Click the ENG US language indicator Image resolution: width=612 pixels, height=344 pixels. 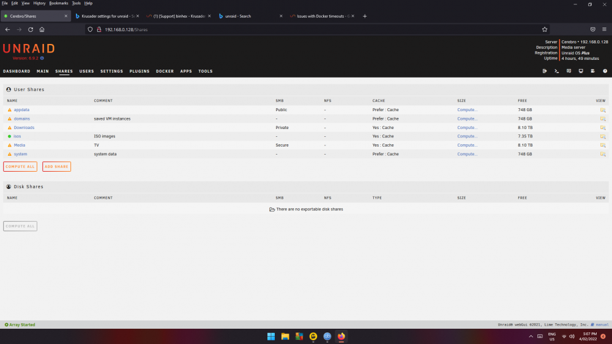pos(552,337)
